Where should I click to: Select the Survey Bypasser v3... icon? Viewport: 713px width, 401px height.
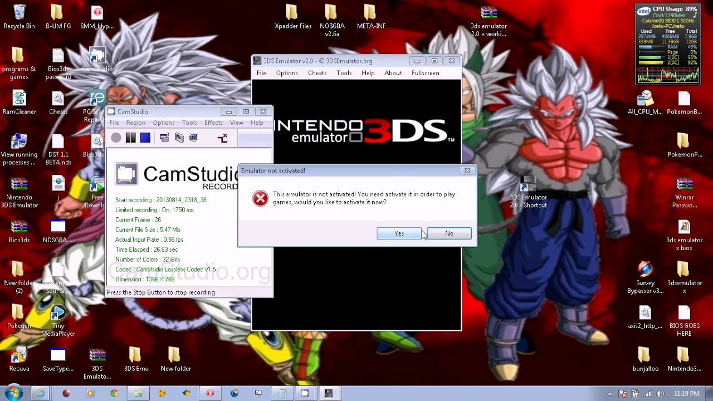(x=645, y=278)
